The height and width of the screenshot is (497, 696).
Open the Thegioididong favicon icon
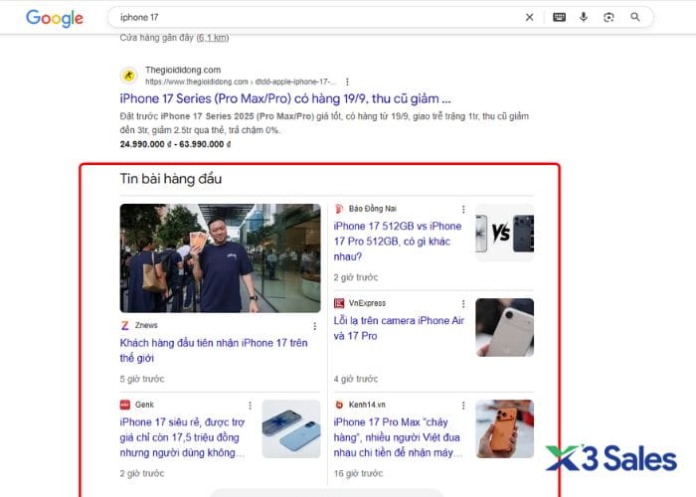tap(128, 76)
